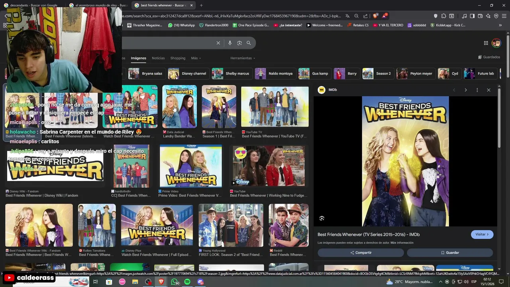
Task: Select the Shelby marcus filter chip
Action: (x=231, y=74)
